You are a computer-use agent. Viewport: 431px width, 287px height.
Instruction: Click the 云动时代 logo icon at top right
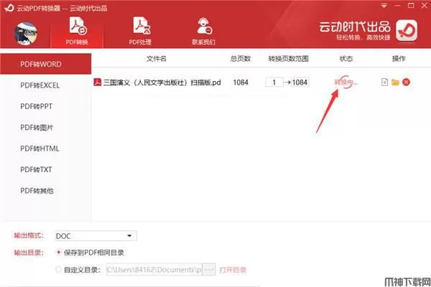point(407,30)
